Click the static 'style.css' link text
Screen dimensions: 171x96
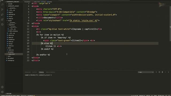pos(83,21)
